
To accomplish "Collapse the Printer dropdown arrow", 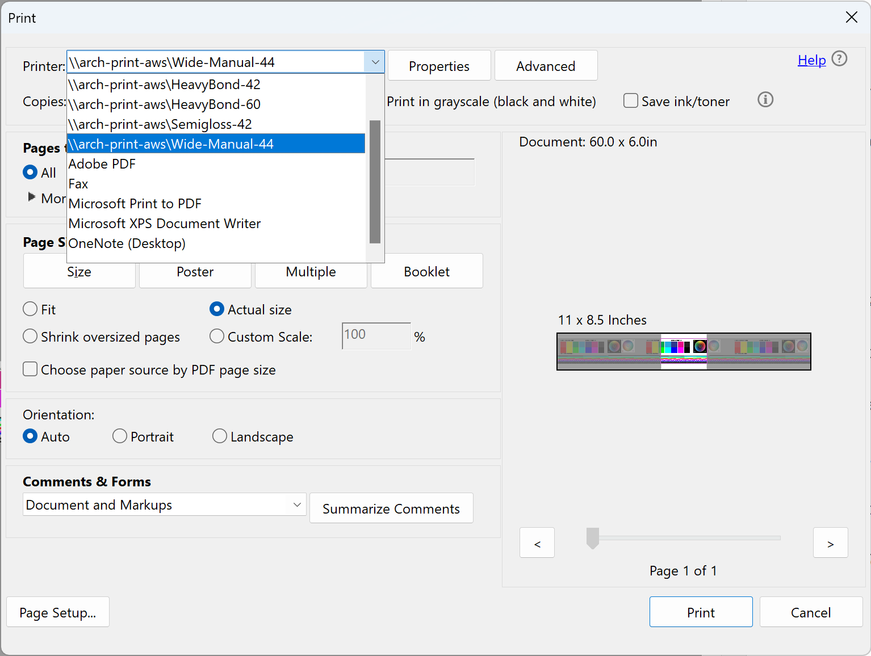I will [375, 62].
